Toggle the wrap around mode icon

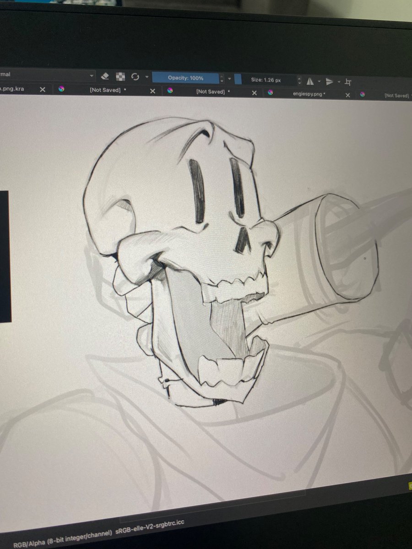[348, 82]
